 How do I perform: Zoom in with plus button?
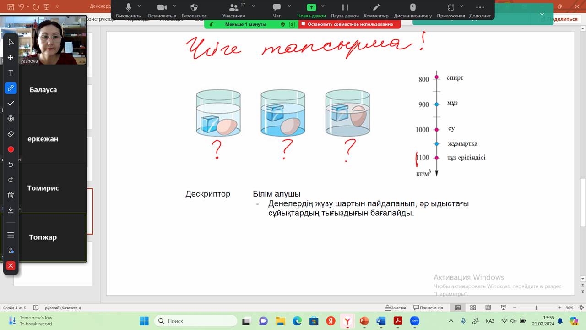(x=560, y=308)
